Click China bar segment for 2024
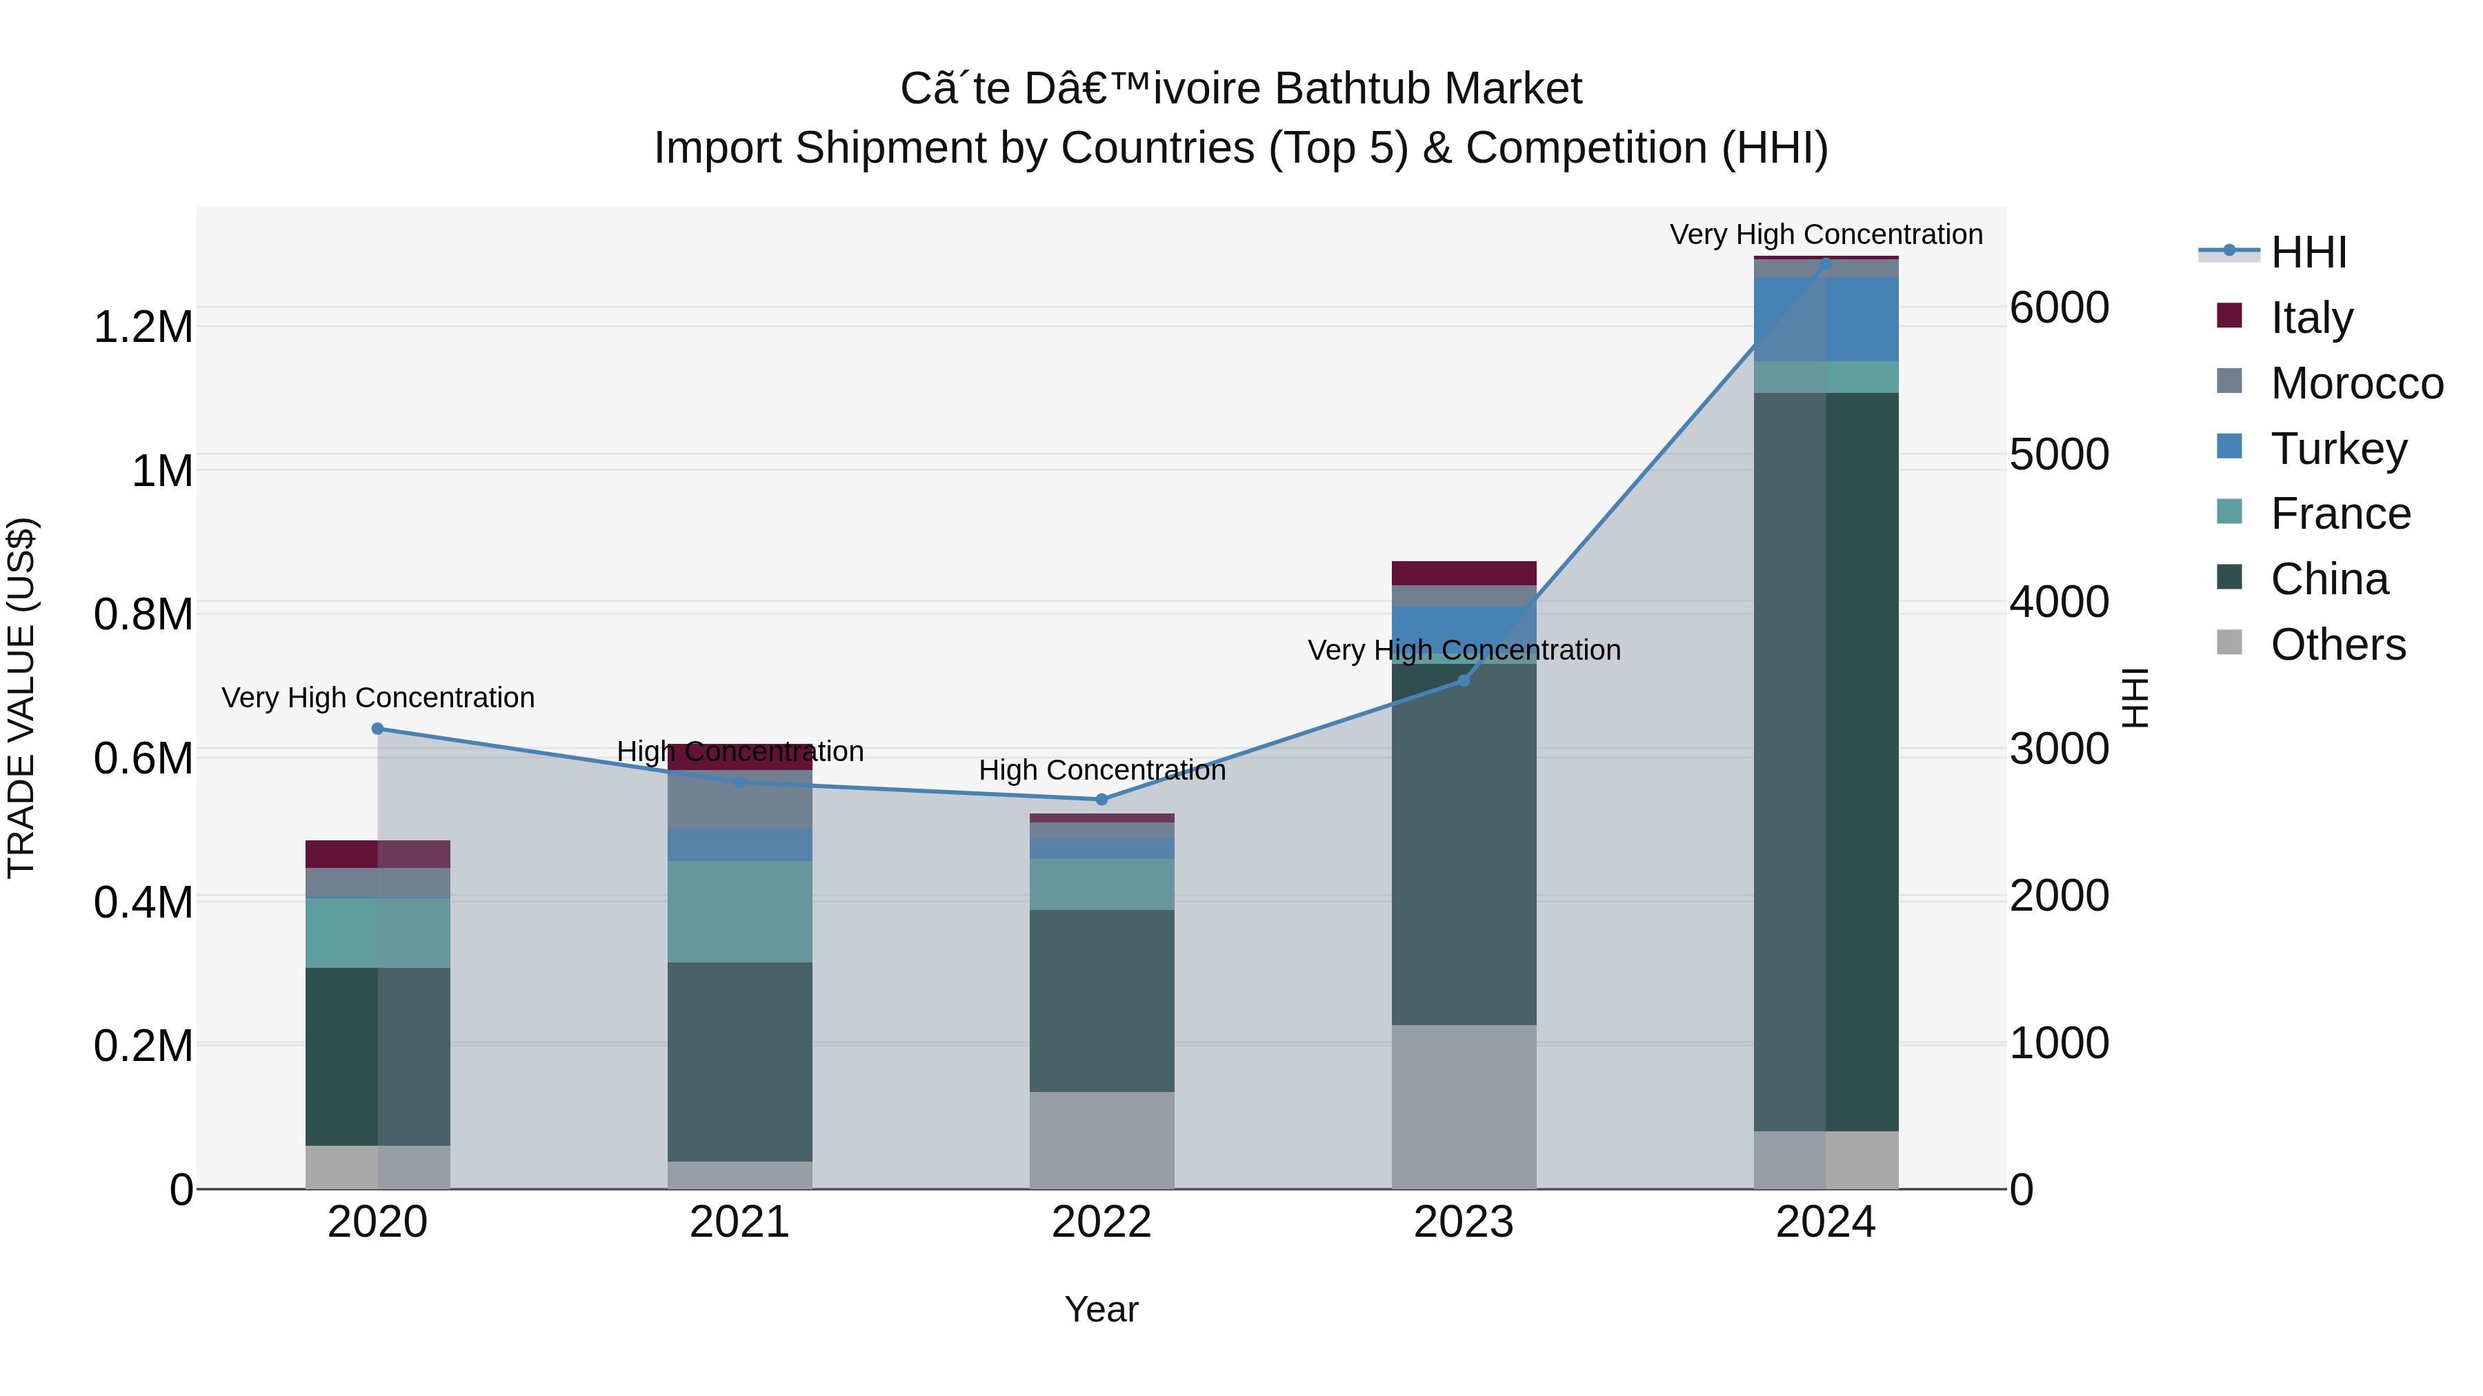This screenshot has width=2483, height=1396. [x=1826, y=762]
